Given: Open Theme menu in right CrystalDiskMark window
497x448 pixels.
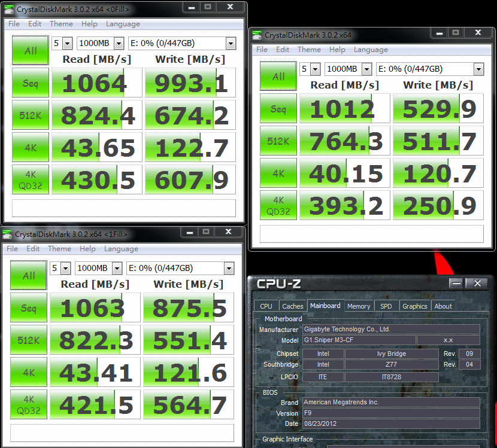Looking at the screenshot, I should point(309,50).
